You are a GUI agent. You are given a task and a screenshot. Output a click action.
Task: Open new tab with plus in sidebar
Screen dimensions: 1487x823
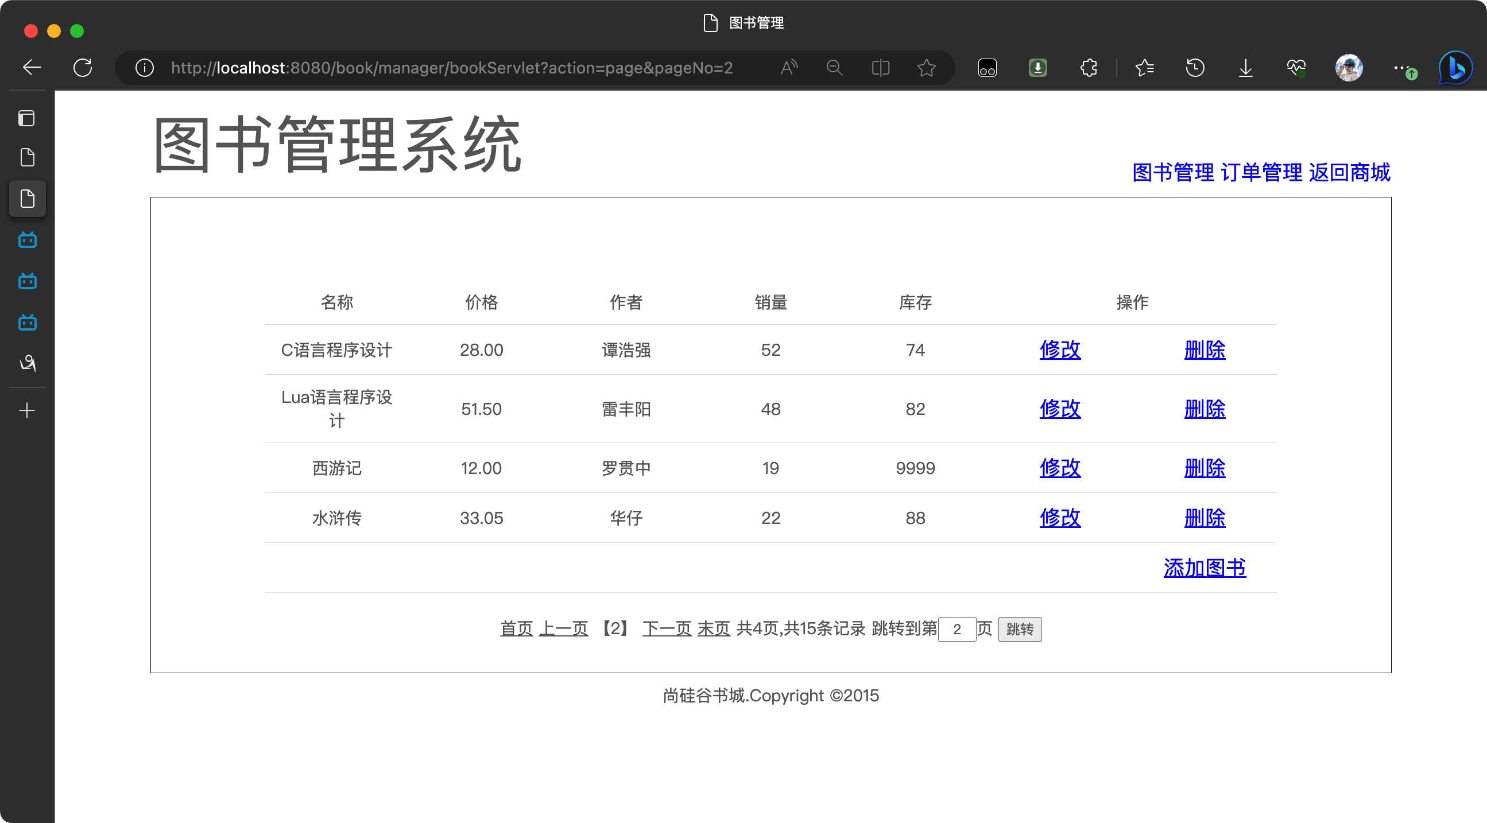(26, 410)
